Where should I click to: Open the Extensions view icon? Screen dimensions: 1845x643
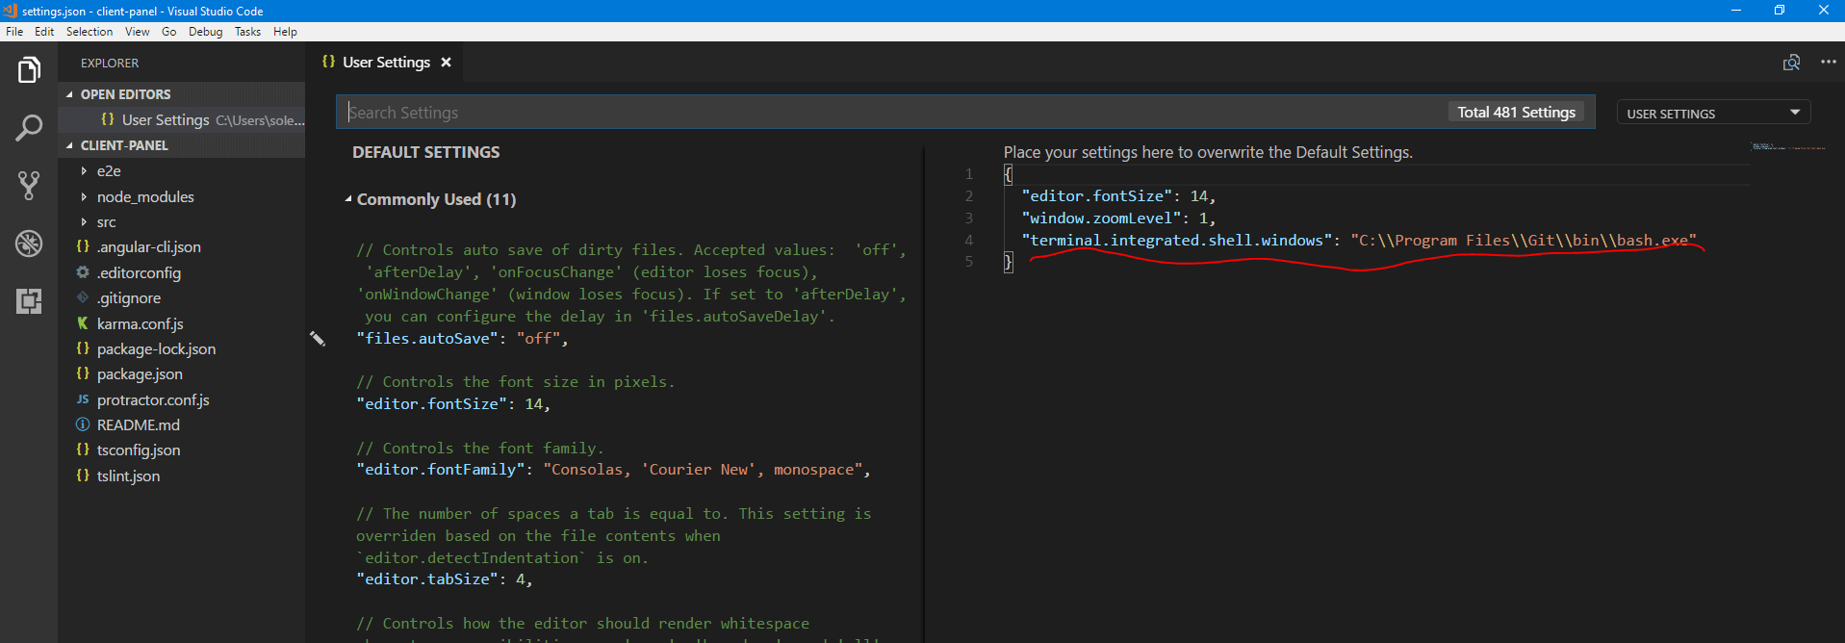pos(29,301)
